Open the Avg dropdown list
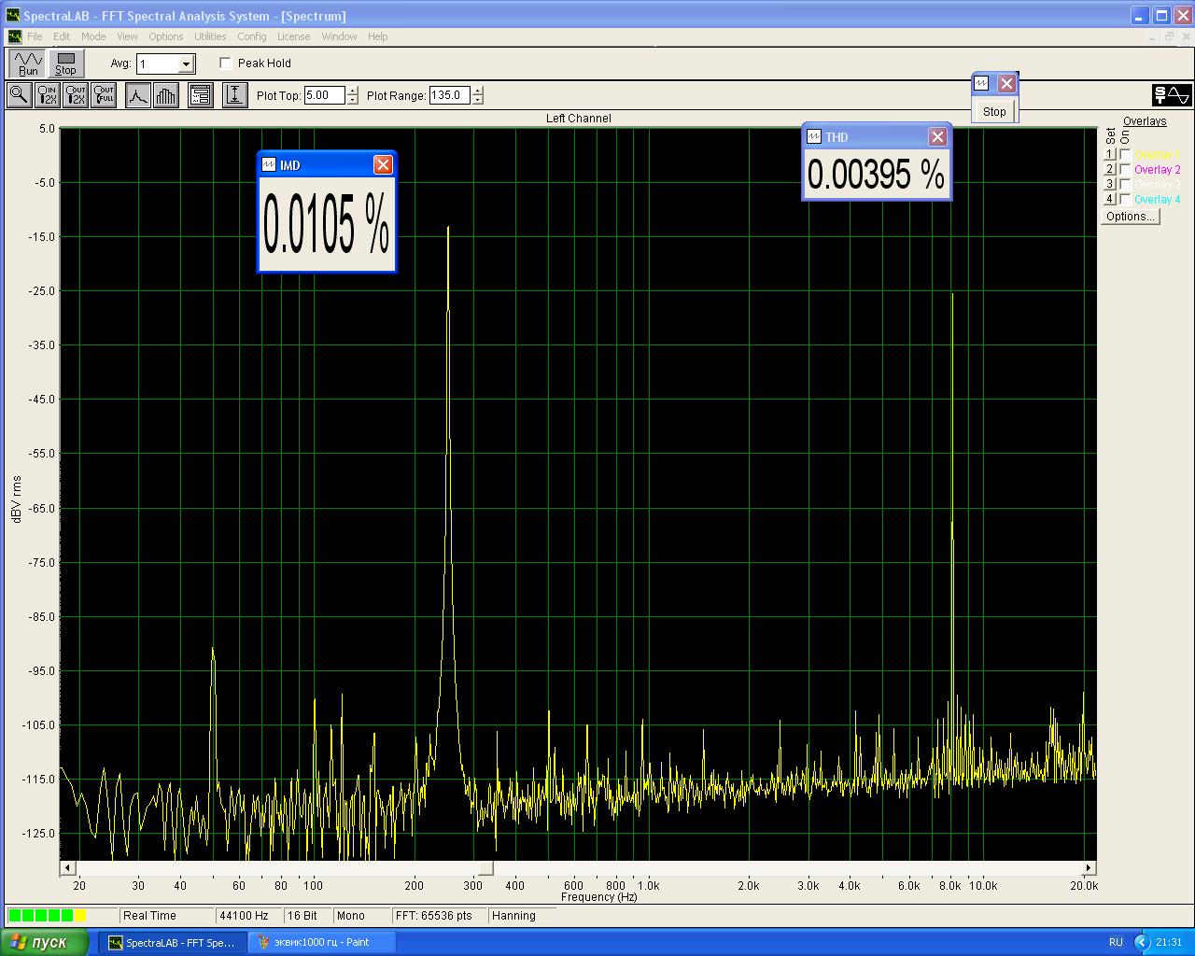The width and height of the screenshot is (1195, 956). coord(186,63)
